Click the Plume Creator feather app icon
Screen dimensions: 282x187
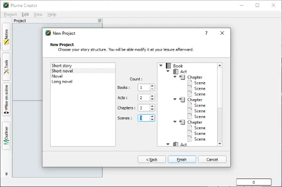pyautogui.click(x=6, y=5)
